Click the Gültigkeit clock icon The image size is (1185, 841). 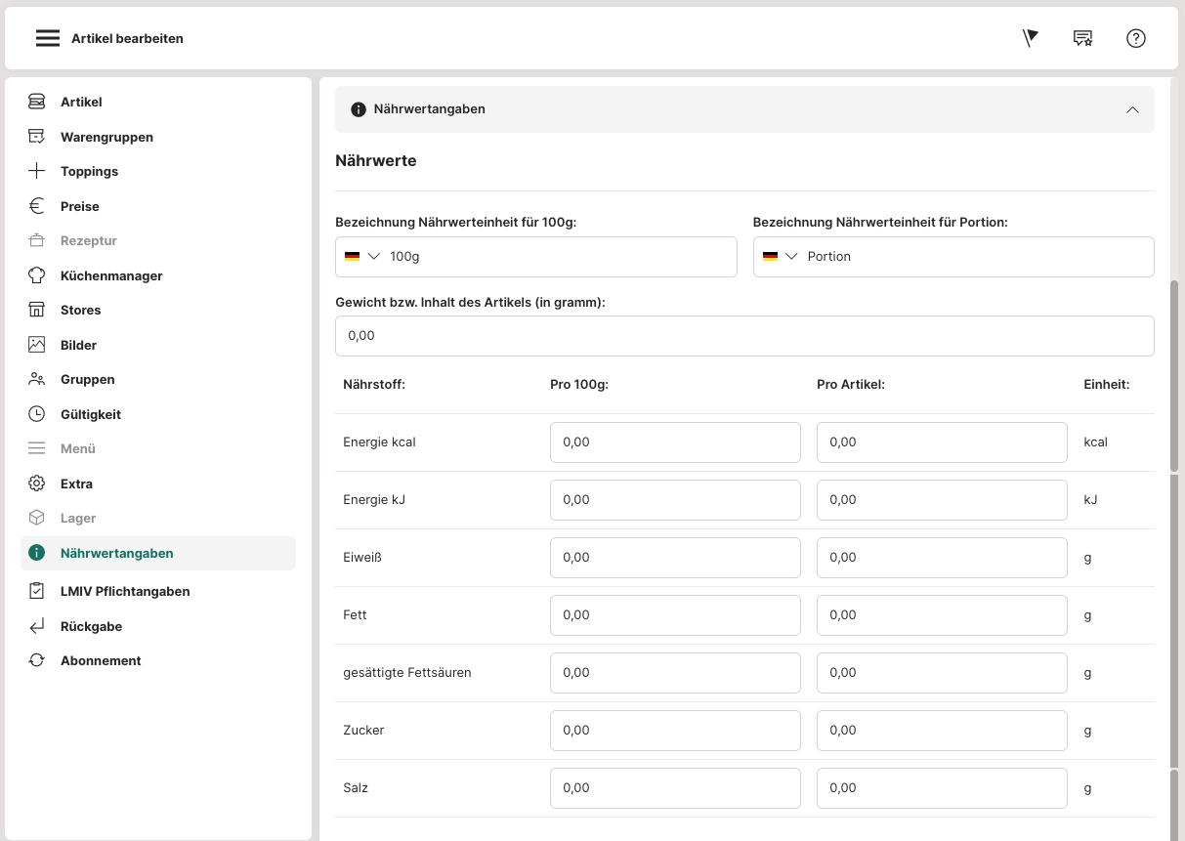pyautogui.click(x=36, y=414)
